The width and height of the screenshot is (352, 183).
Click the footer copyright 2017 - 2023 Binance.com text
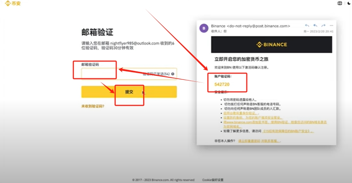point(163,180)
